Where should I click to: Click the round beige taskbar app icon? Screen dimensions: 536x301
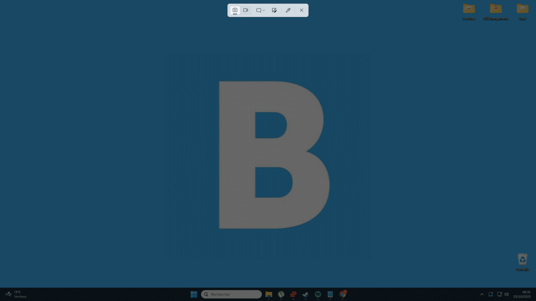pyautogui.click(x=281, y=294)
